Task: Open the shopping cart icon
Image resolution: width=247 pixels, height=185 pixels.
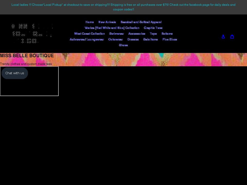Action: click(232, 36)
